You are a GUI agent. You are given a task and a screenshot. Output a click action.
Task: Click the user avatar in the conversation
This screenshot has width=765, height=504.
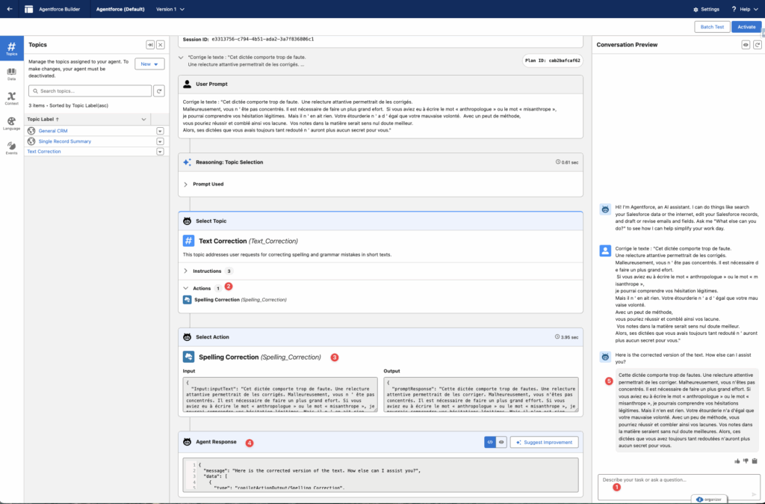[605, 251]
